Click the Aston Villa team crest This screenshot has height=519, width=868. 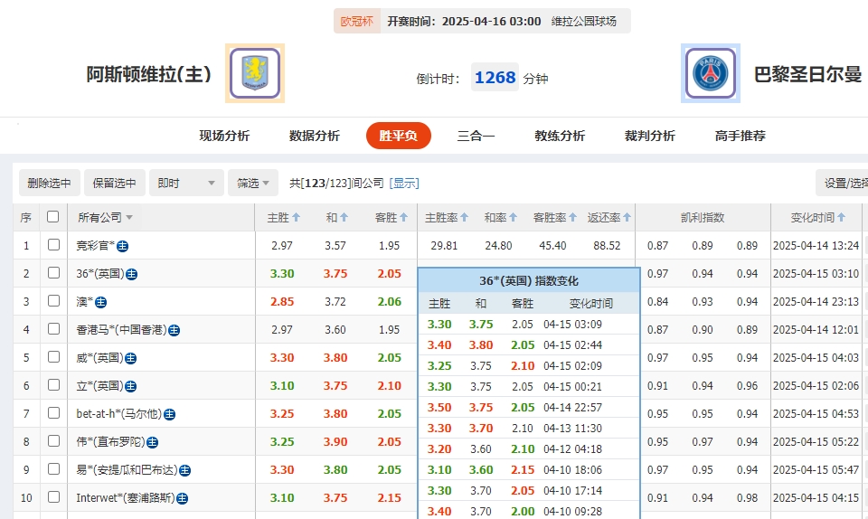(x=255, y=73)
